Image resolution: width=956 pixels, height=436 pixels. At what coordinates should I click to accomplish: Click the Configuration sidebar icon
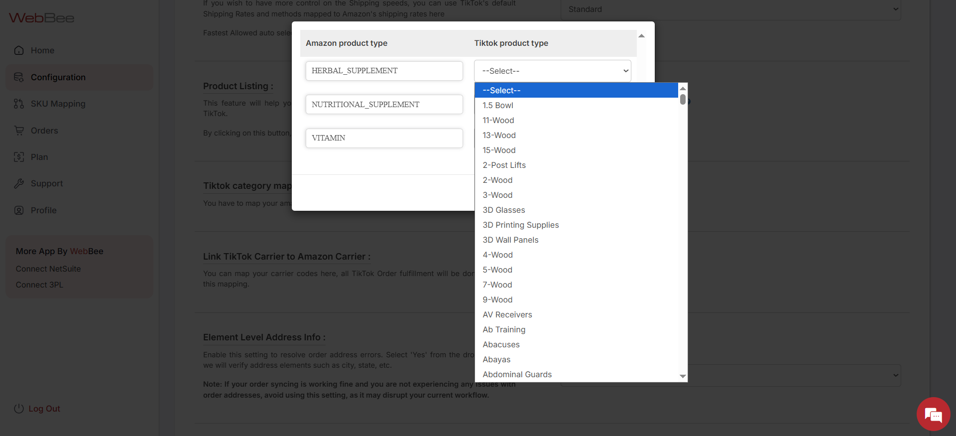19,77
